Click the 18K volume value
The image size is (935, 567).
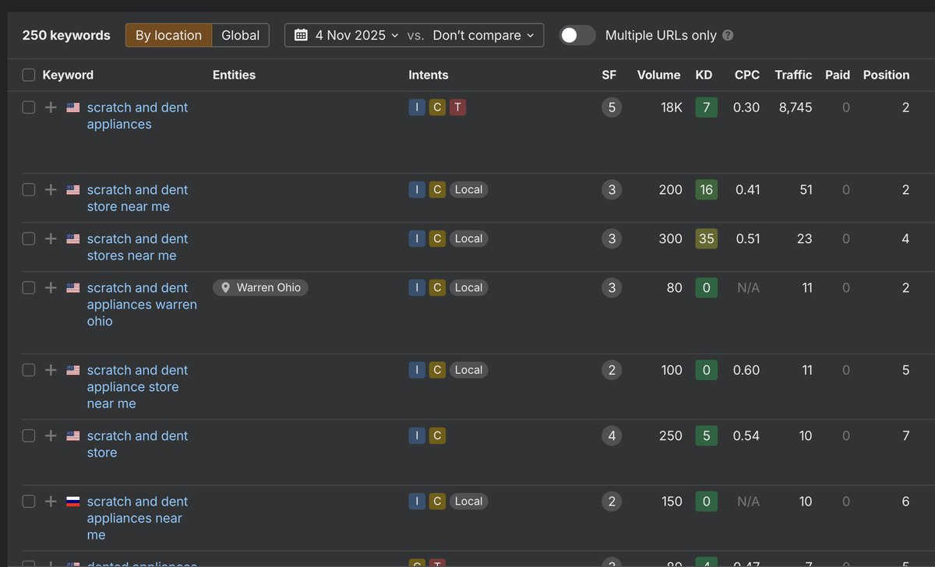pos(671,107)
